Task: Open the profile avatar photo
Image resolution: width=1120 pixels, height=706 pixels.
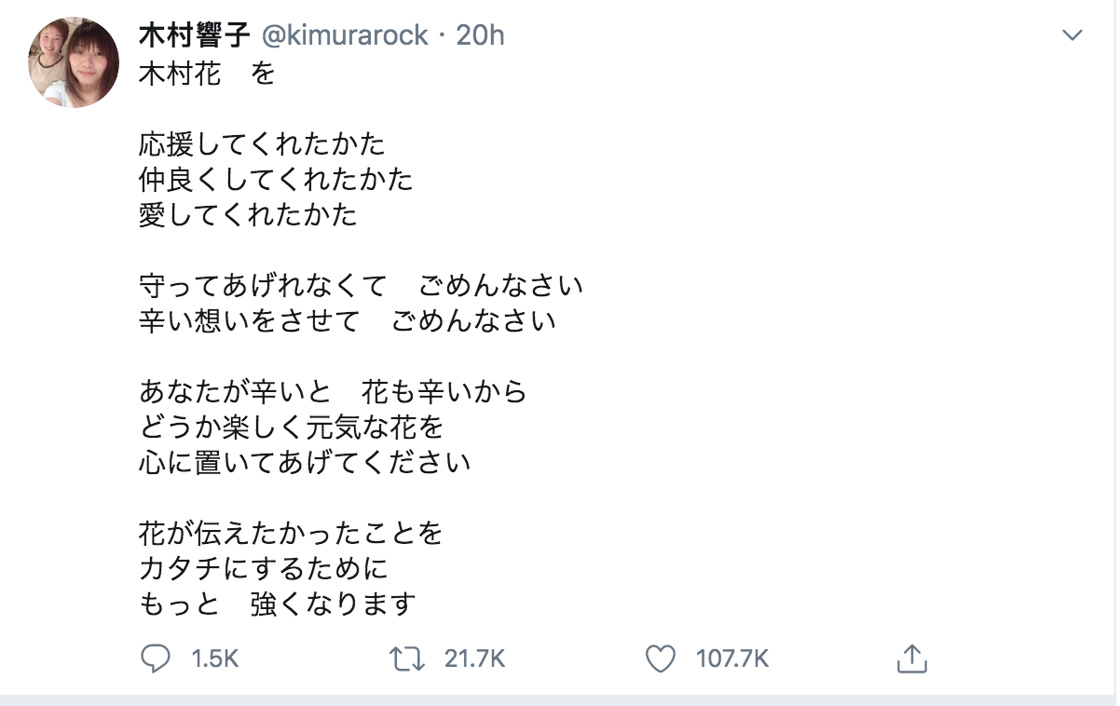Action: [x=75, y=63]
